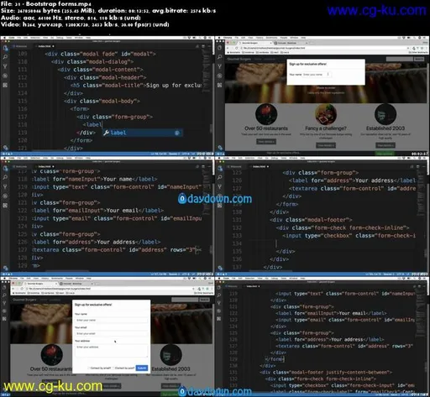Click the blue Submit button in the sign-up form
Viewport: 430px width, 397px height.
click(x=142, y=368)
